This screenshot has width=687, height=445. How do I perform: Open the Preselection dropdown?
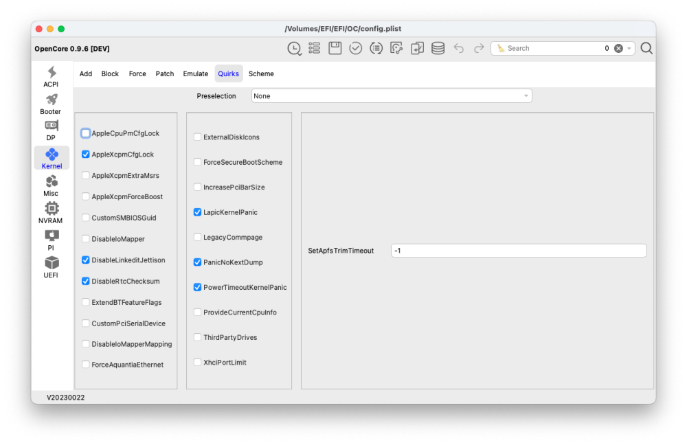click(392, 96)
